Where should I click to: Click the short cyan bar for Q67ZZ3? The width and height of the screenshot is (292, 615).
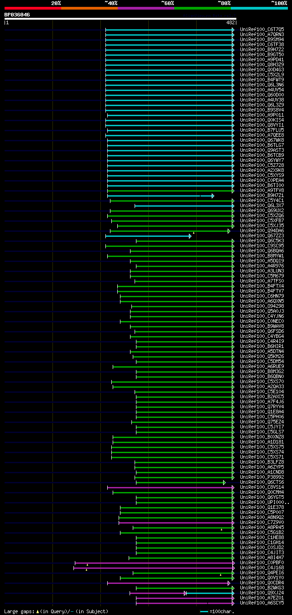point(148,236)
